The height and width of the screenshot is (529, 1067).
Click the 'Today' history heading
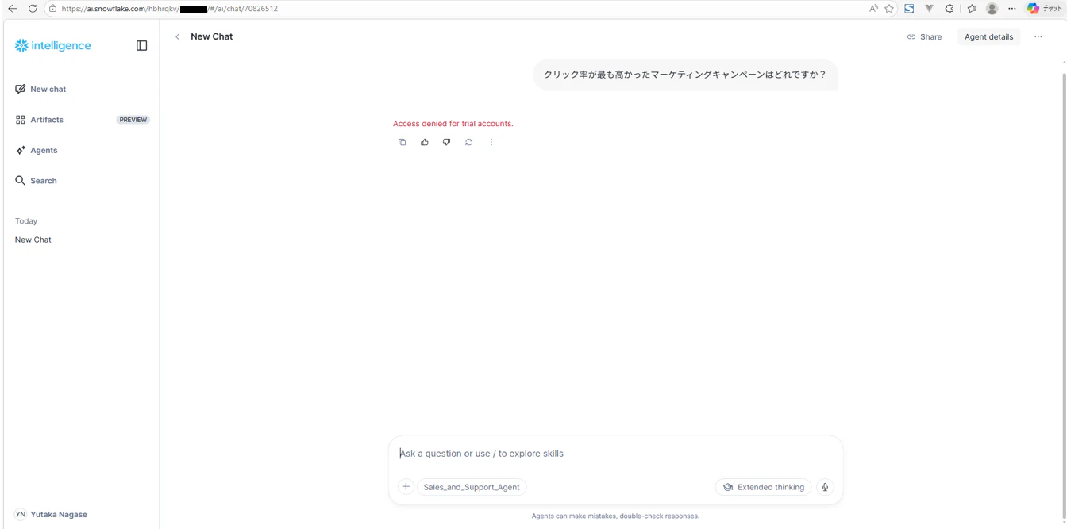(26, 221)
